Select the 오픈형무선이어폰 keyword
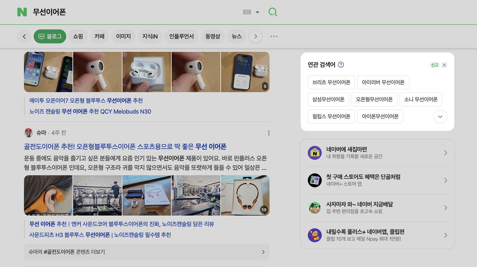Viewport: 477px width, 267px height. coord(374,99)
